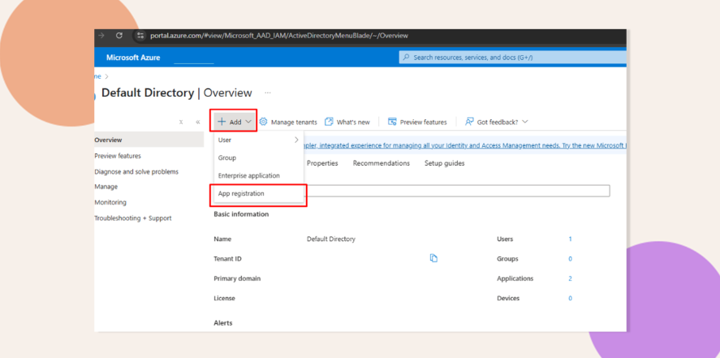Click the What's new icon
Screen dimensions: 720x358
(x=329, y=122)
